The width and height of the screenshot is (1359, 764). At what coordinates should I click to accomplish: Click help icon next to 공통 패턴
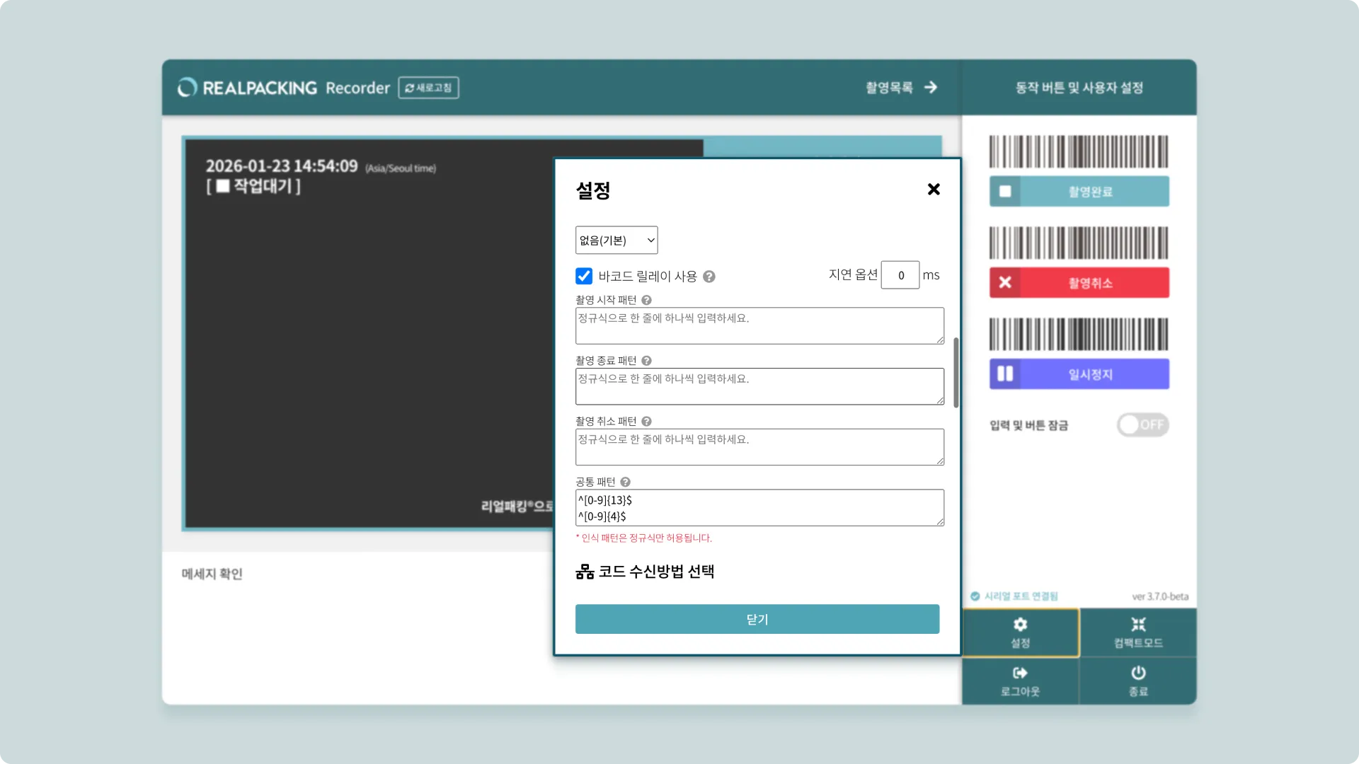pos(625,482)
